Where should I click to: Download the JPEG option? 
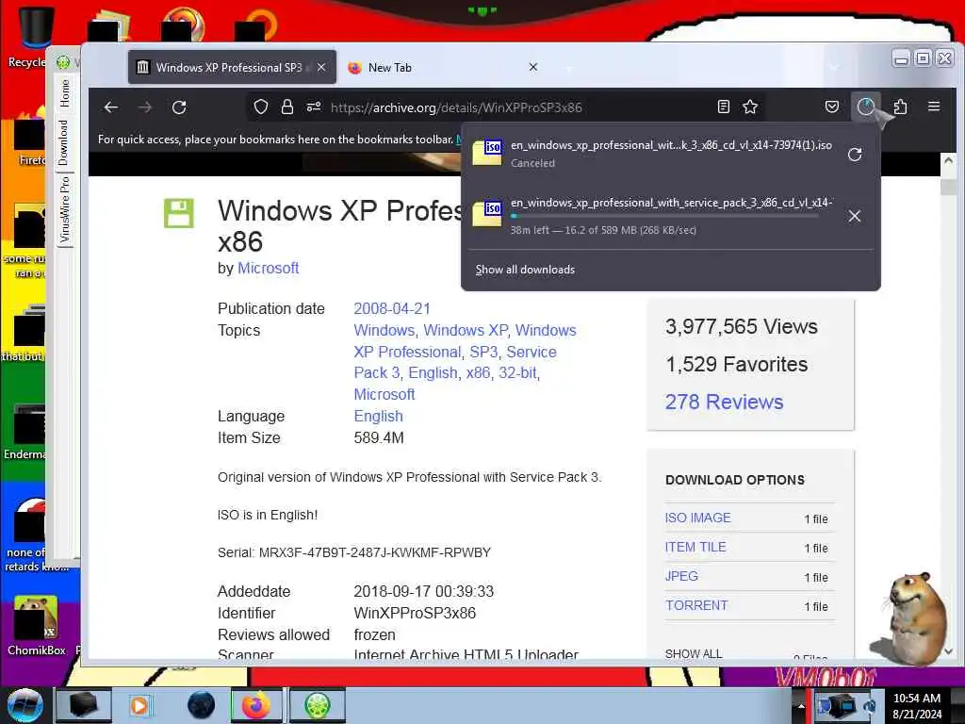click(681, 576)
